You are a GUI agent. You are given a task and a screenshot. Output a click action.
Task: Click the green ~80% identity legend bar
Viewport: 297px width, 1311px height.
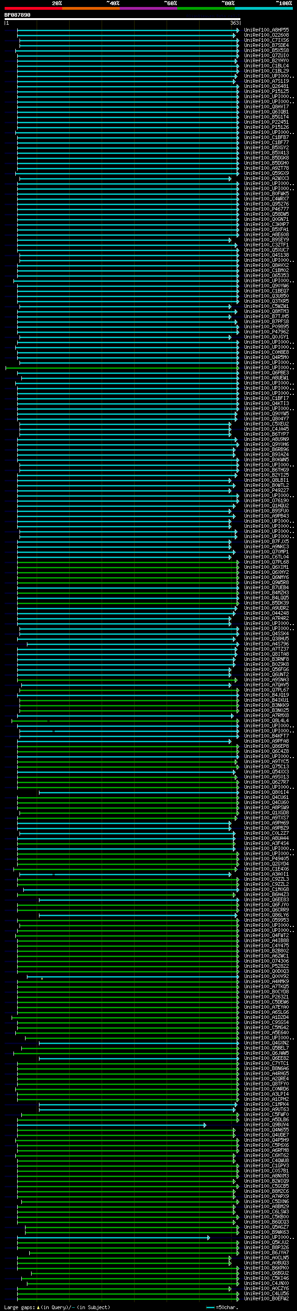(x=206, y=8)
